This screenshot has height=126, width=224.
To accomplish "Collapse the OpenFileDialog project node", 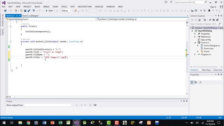I will [x=192, y=31].
